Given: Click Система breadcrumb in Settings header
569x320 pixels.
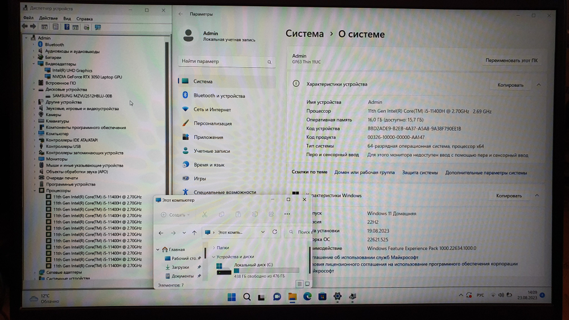Looking at the screenshot, I should click(x=304, y=34).
